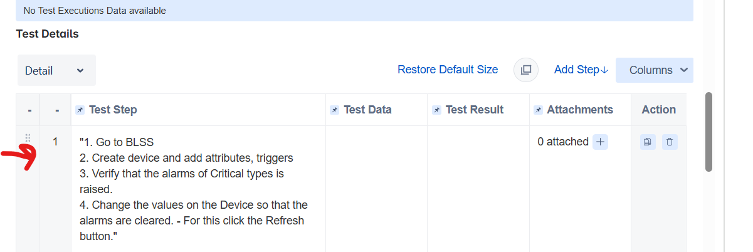Screen dimensions: 753x252
Task: Click the empty Test Data cell of step 1
Action: tap(376, 189)
